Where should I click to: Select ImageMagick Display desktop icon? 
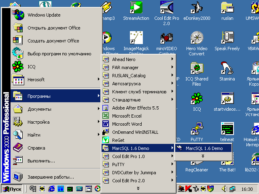click(136, 43)
